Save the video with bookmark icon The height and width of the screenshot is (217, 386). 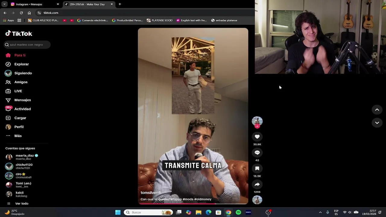pos(257,168)
